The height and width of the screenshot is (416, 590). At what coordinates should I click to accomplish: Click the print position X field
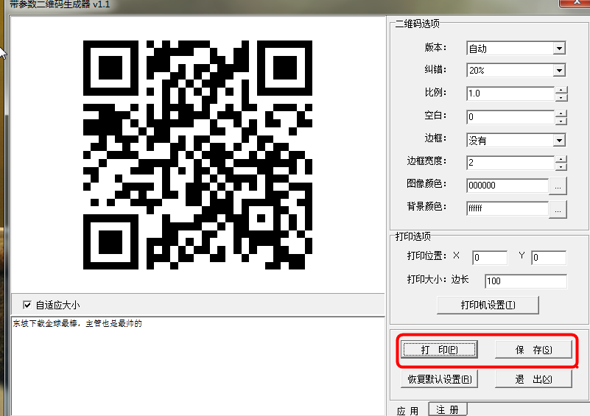(x=490, y=258)
